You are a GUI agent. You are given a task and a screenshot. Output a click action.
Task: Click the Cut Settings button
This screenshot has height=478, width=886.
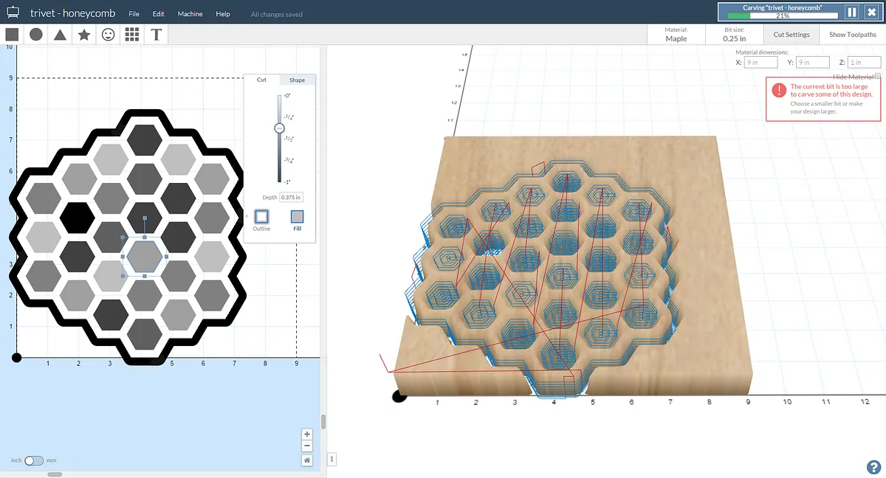(x=791, y=35)
